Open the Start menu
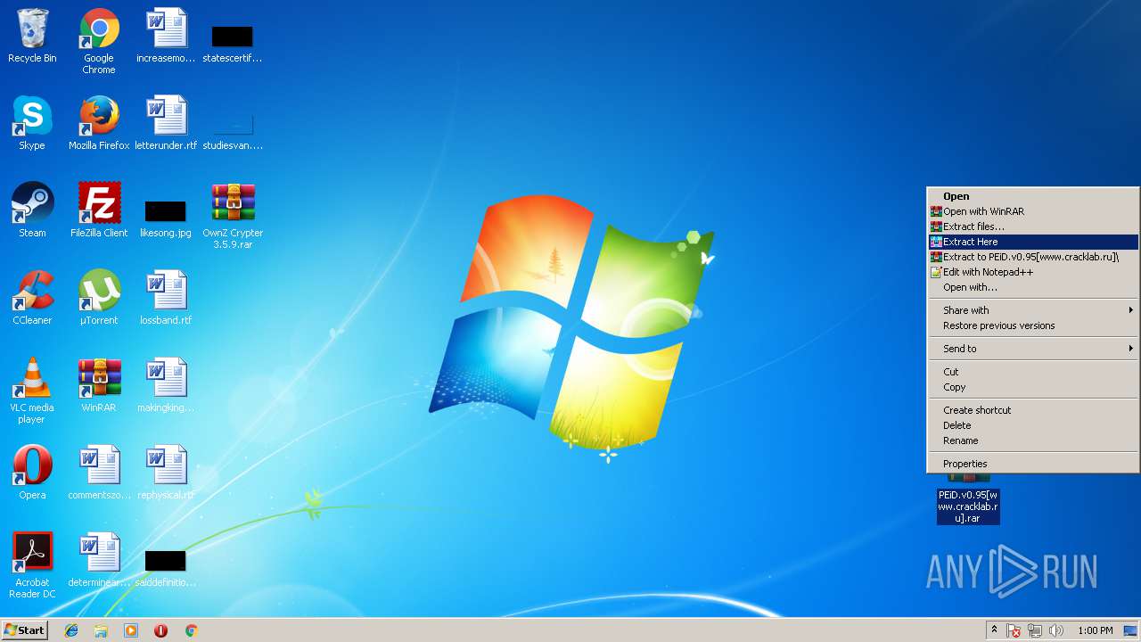The image size is (1141, 642). pos(25,630)
